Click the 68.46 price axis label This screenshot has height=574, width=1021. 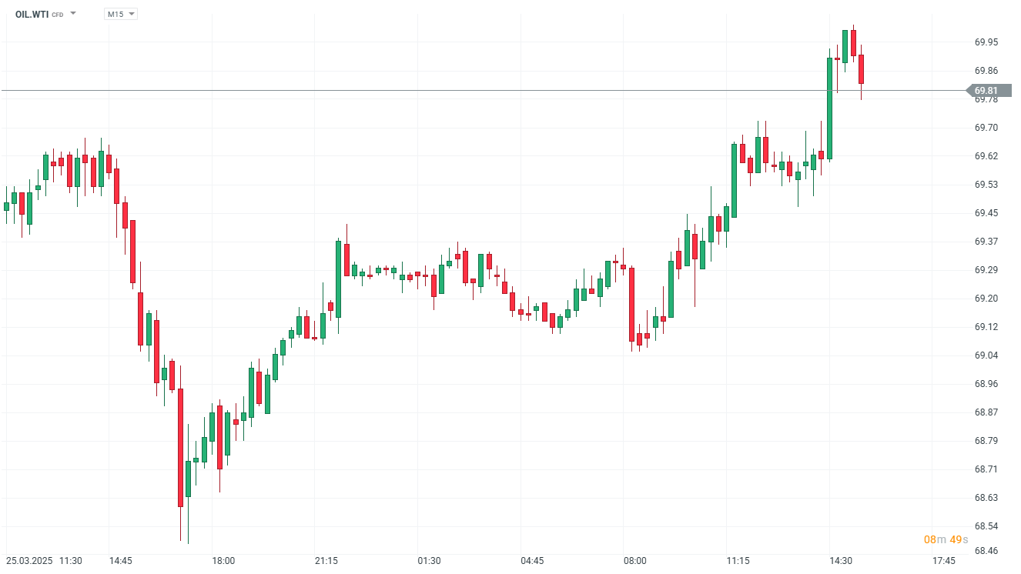[986, 551]
